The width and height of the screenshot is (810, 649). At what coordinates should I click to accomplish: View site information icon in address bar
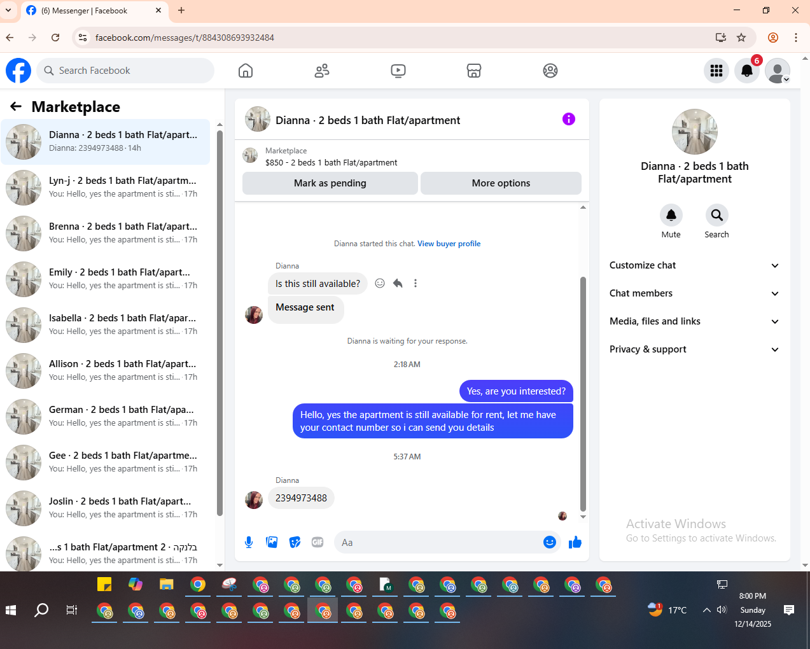83,38
